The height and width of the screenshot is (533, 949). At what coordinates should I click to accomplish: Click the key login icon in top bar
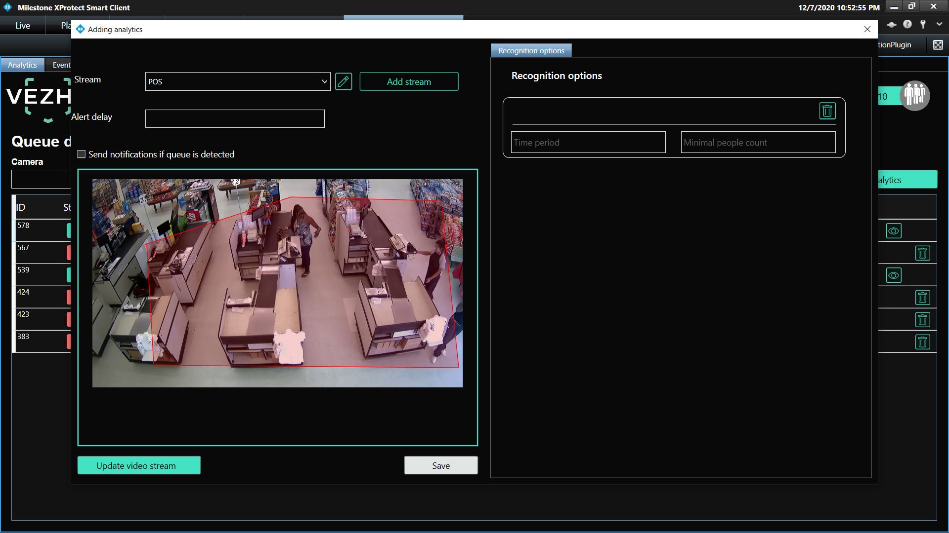pos(923,24)
